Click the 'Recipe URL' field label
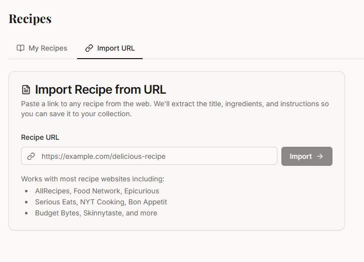The height and width of the screenshot is (262, 364). point(40,137)
